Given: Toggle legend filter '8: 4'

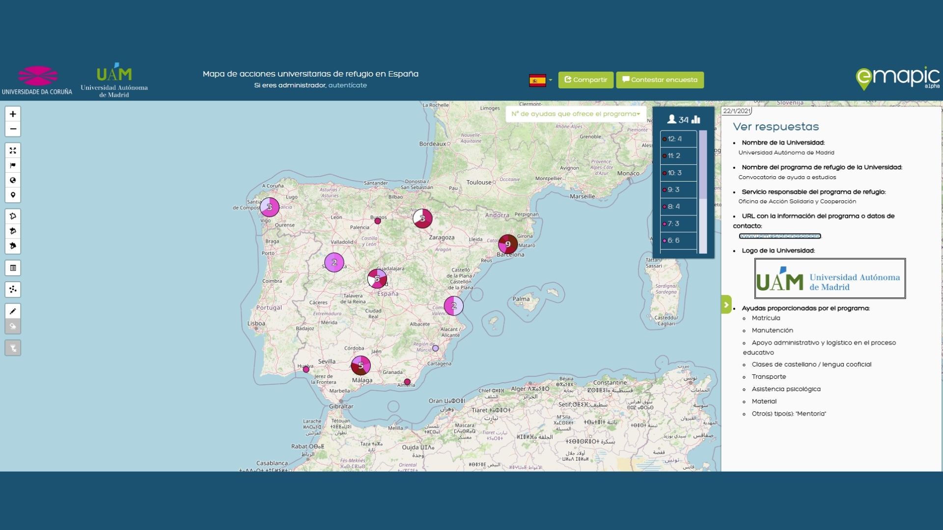Looking at the screenshot, I should [x=678, y=207].
